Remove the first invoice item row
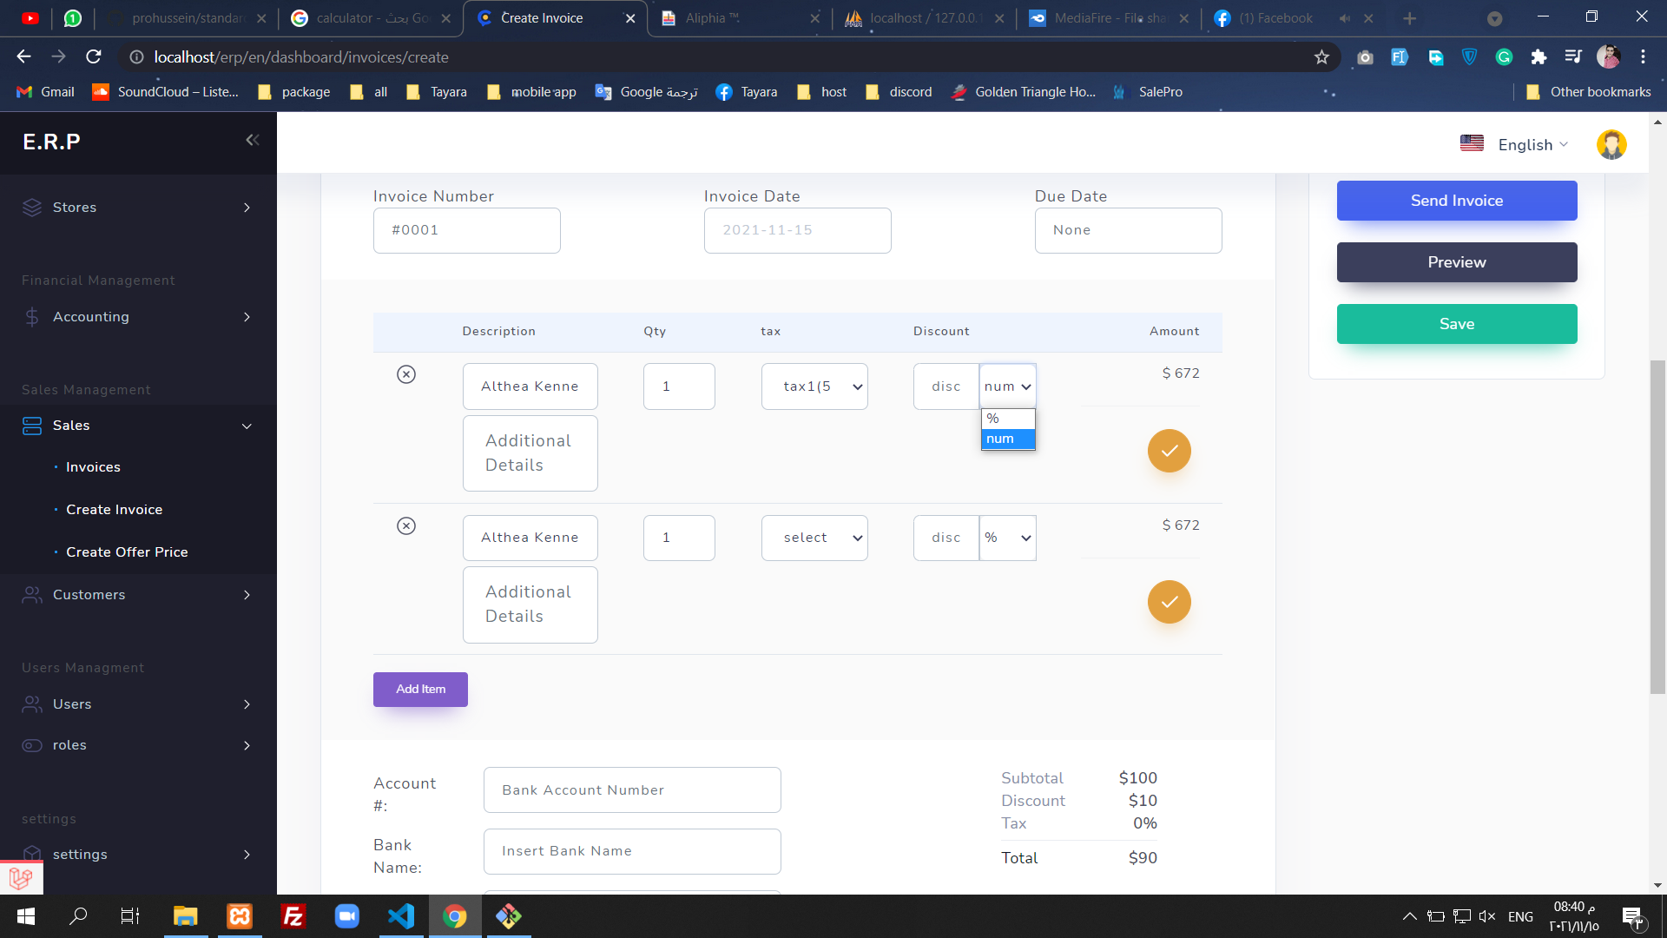The width and height of the screenshot is (1667, 938). point(406,374)
